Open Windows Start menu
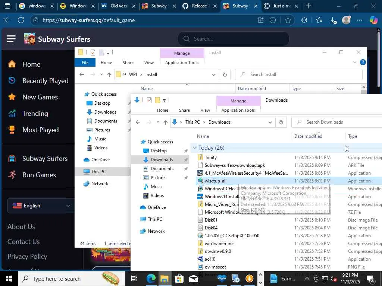This screenshot has width=382, height=286. coord(9,279)
